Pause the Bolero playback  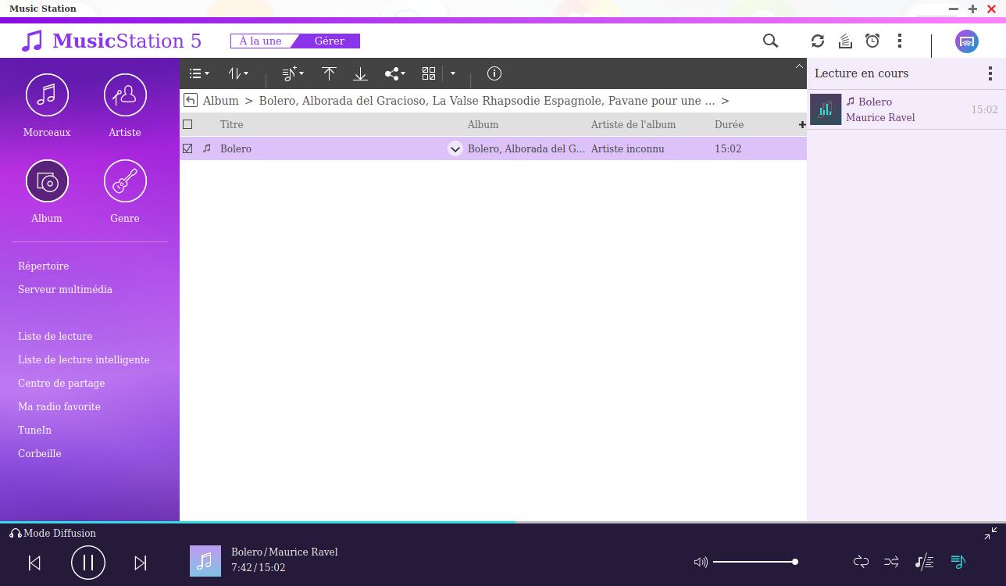pos(88,563)
